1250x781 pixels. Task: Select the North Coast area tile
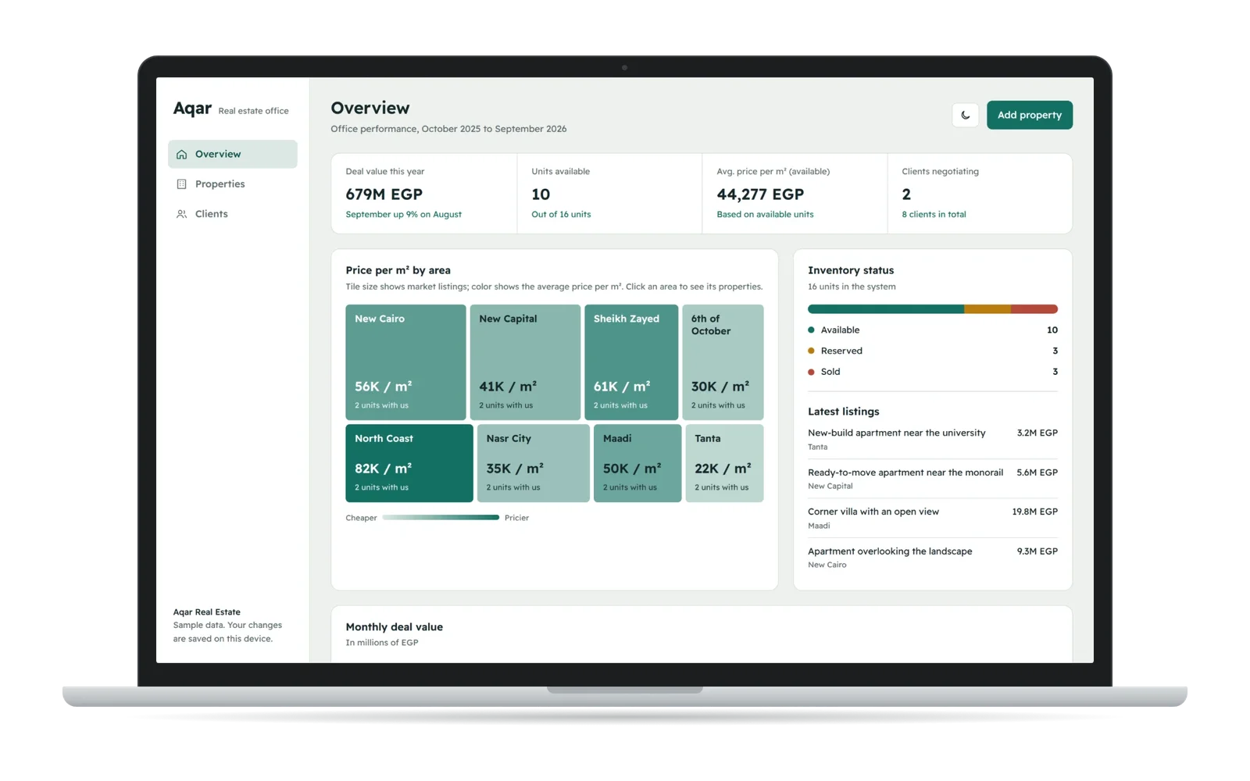[409, 463]
